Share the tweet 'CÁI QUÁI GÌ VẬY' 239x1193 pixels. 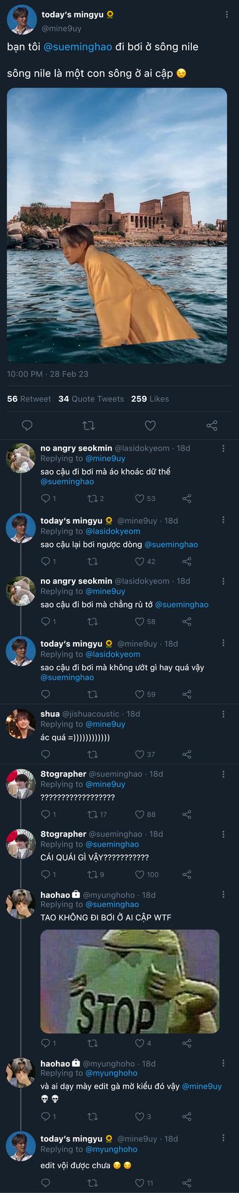pyautogui.click(x=186, y=874)
